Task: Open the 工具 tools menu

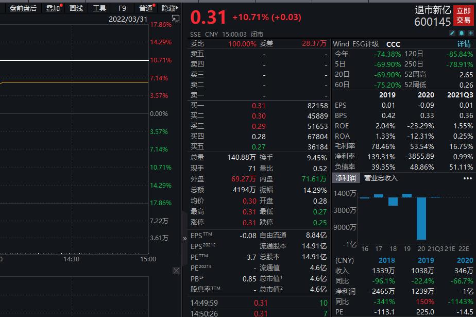Action: click(x=99, y=8)
